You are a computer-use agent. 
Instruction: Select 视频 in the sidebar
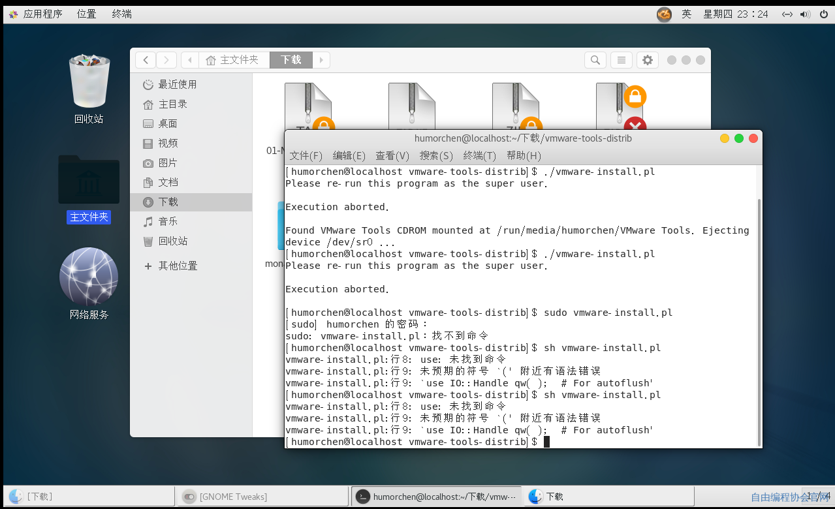coord(191,143)
